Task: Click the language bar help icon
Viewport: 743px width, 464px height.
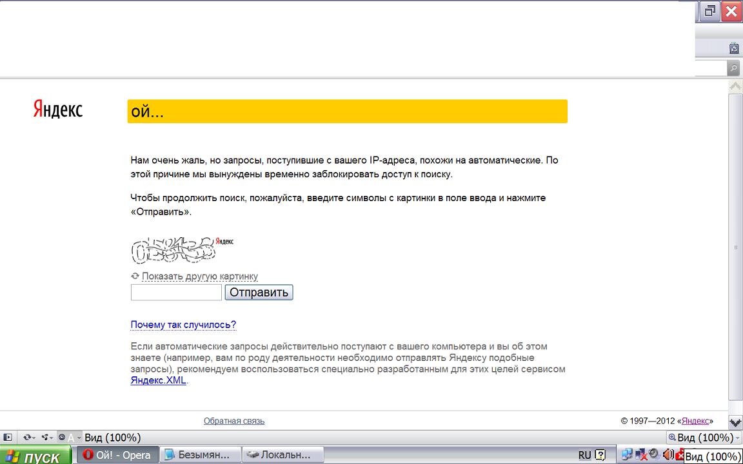Action: tap(600, 456)
